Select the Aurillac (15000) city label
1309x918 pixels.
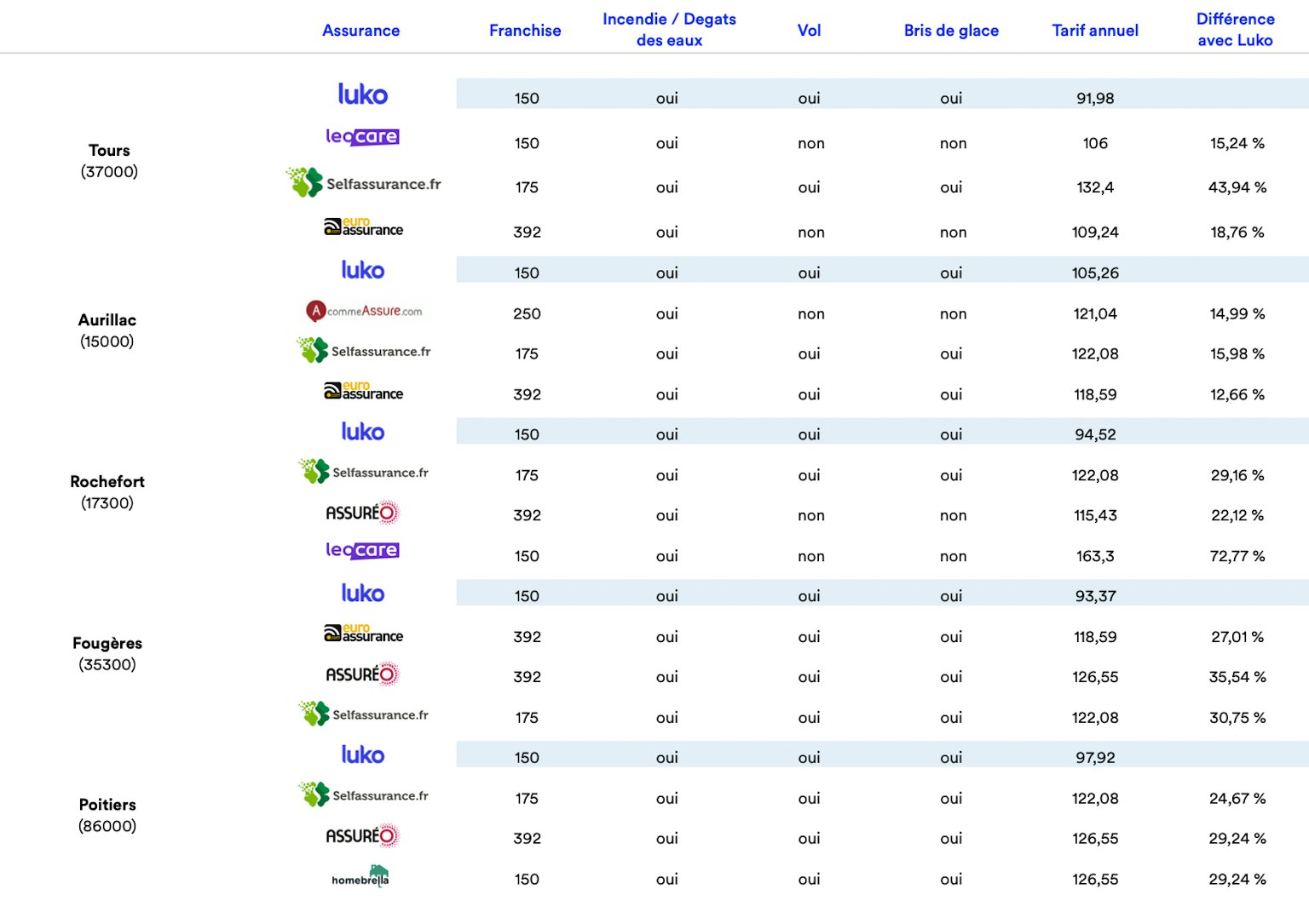(107, 330)
